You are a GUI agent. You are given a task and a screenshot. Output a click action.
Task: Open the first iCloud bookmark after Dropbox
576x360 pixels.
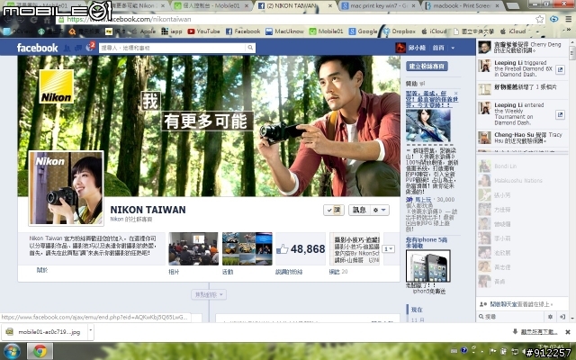(434, 31)
